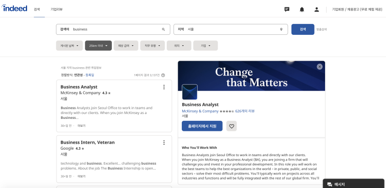Click the 홈페이지에서 지원 apply button

[202, 126]
